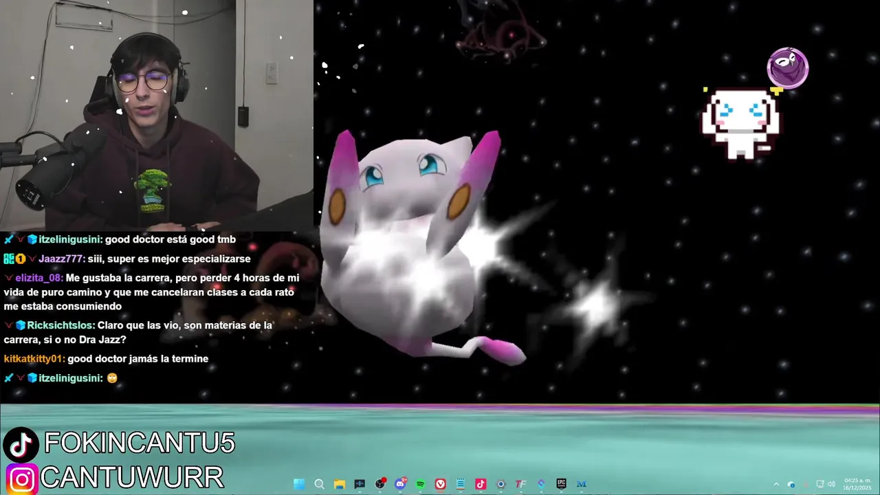880x495 pixels.
Task: Click the FOKINCANTU5 TikTok handle text
Action: 140,443
